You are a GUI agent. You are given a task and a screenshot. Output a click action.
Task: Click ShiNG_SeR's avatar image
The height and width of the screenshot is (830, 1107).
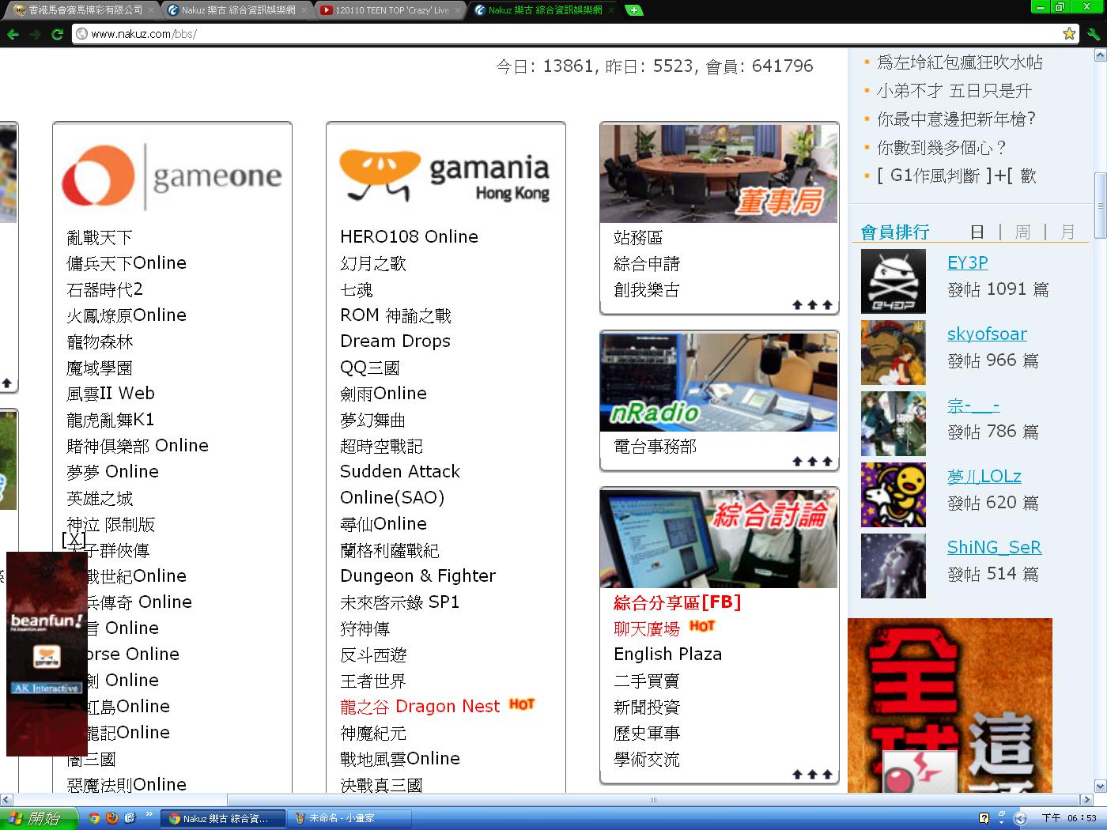coord(893,566)
